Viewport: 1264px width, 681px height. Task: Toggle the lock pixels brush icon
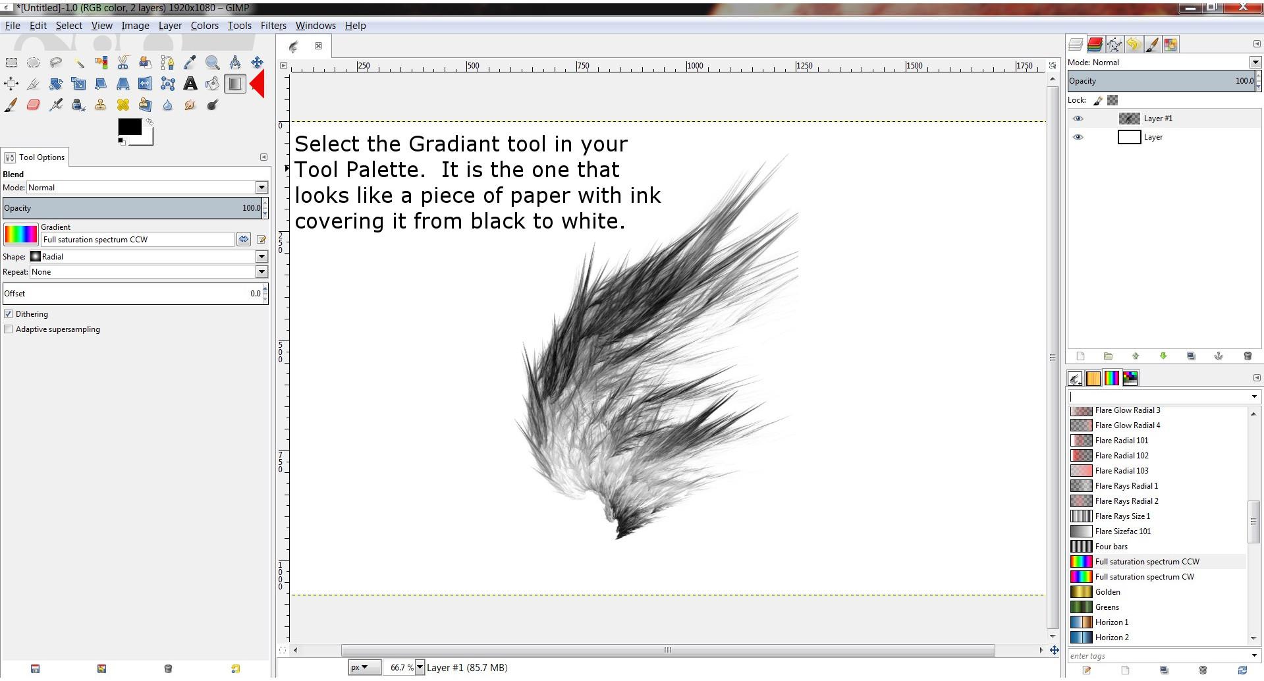[x=1098, y=100]
